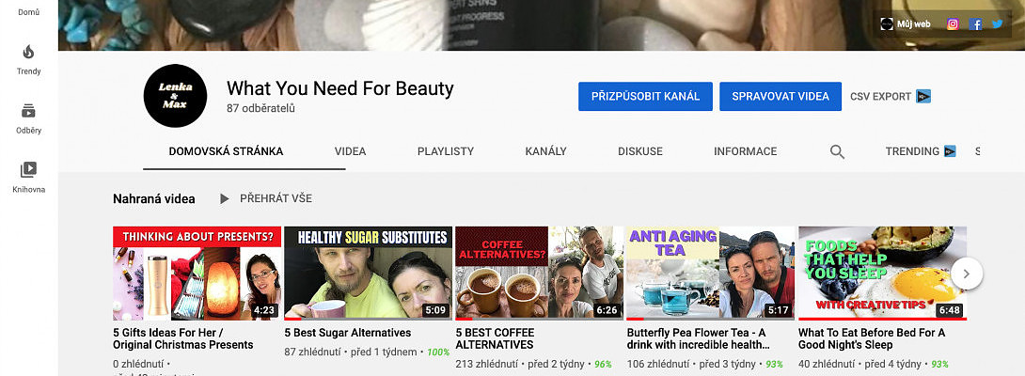Open the 5 Best Sugar Alternatives thumbnail
The image size is (1025, 376).
[368, 274]
